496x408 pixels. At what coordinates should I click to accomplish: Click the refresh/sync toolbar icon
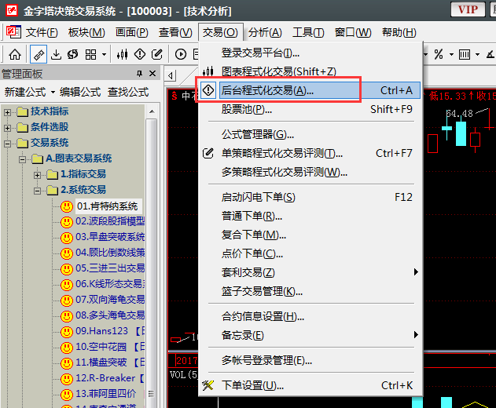pyautogui.click(x=73, y=54)
